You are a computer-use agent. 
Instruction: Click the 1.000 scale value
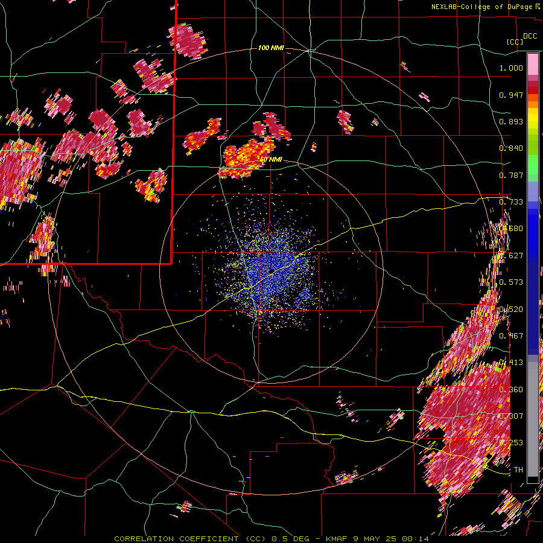tap(511, 68)
